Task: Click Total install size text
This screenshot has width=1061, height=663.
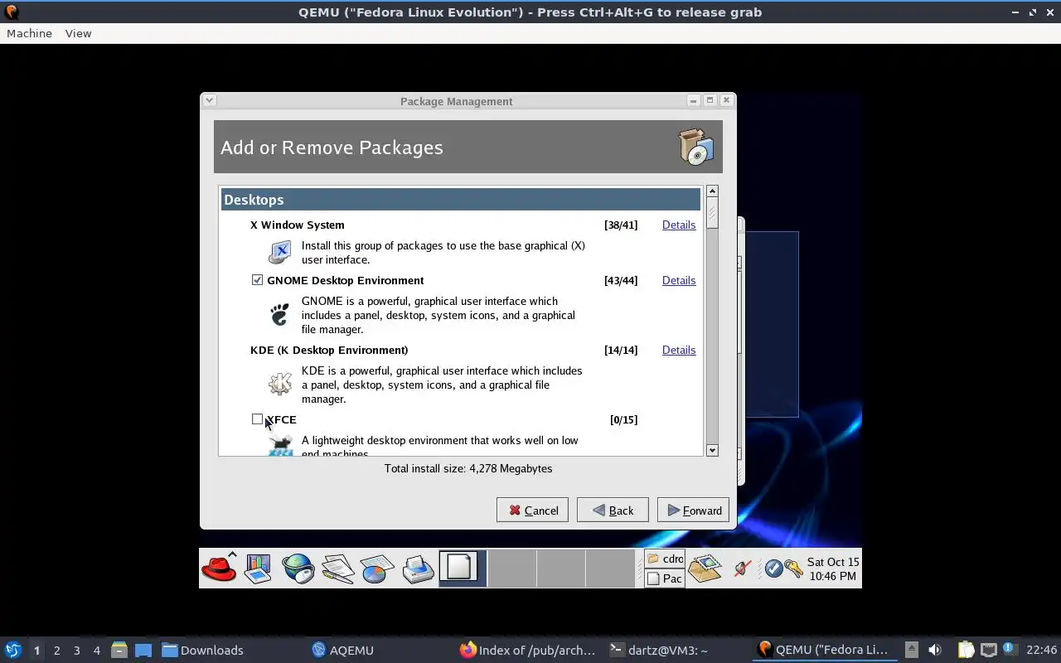Action: click(x=468, y=468)
